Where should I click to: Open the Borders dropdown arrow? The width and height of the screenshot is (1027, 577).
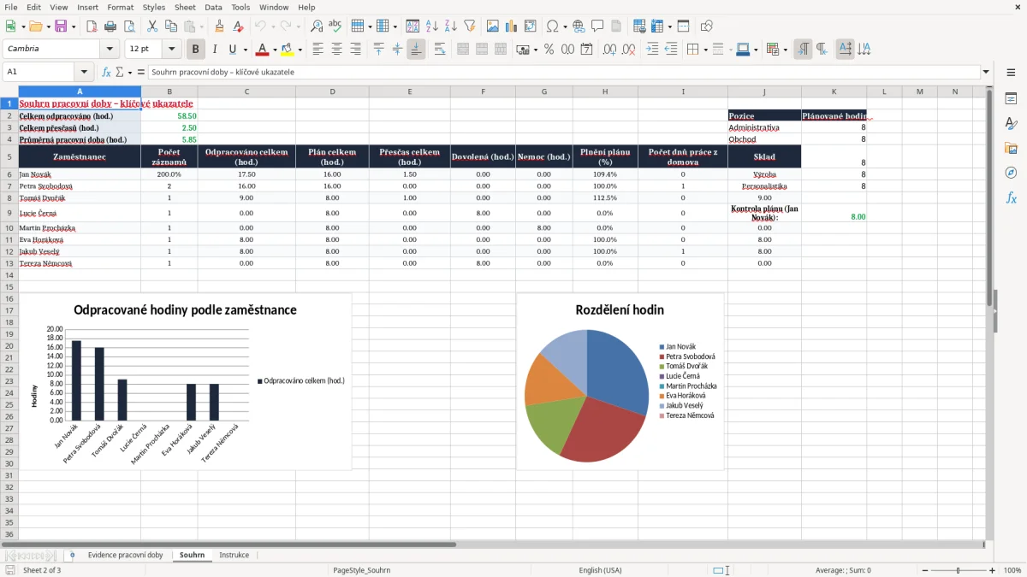[708, 50]
